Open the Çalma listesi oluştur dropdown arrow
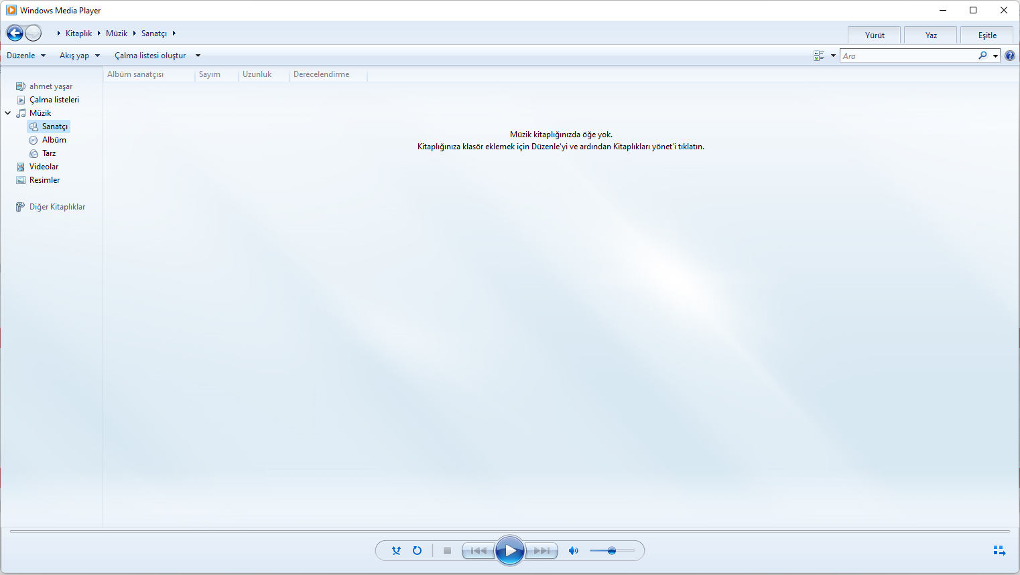This screenshot has height=575, width=1020. click(198, 56)
